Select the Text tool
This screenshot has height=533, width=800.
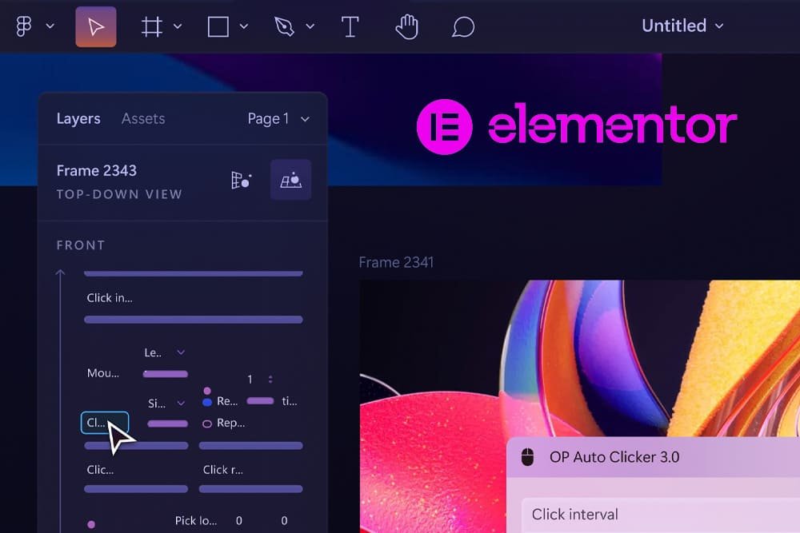350,26
